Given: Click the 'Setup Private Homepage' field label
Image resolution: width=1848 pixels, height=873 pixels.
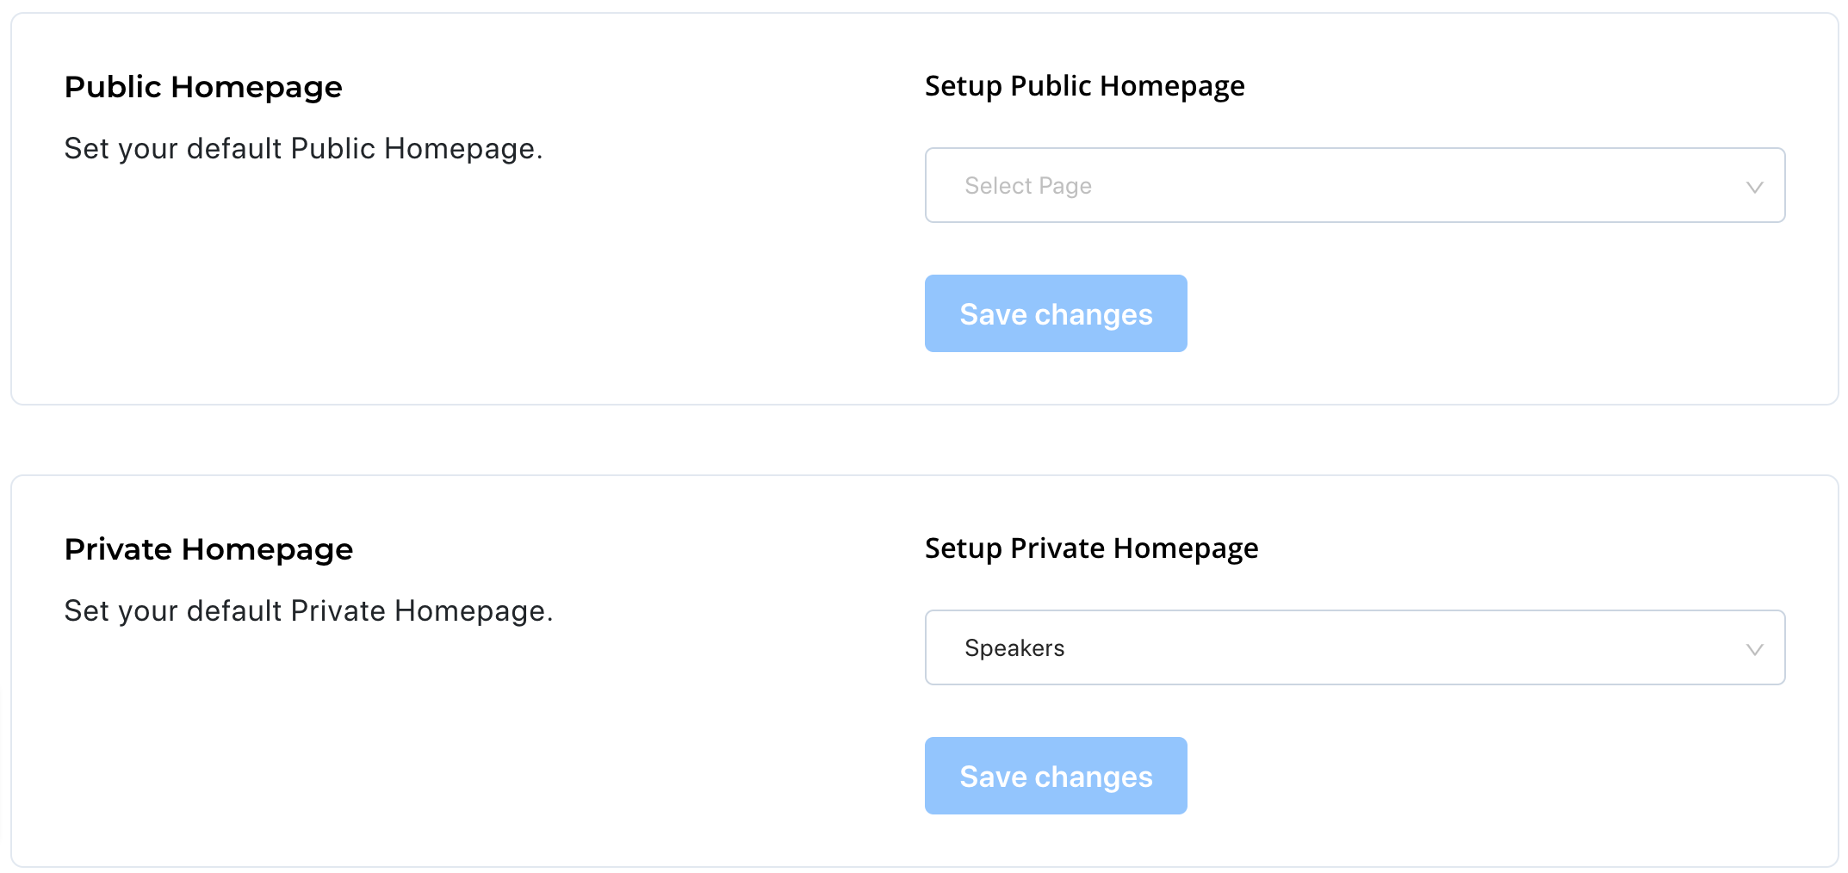Looking at the screenshot, I should pyautogui.click(x=1092, y=548).
